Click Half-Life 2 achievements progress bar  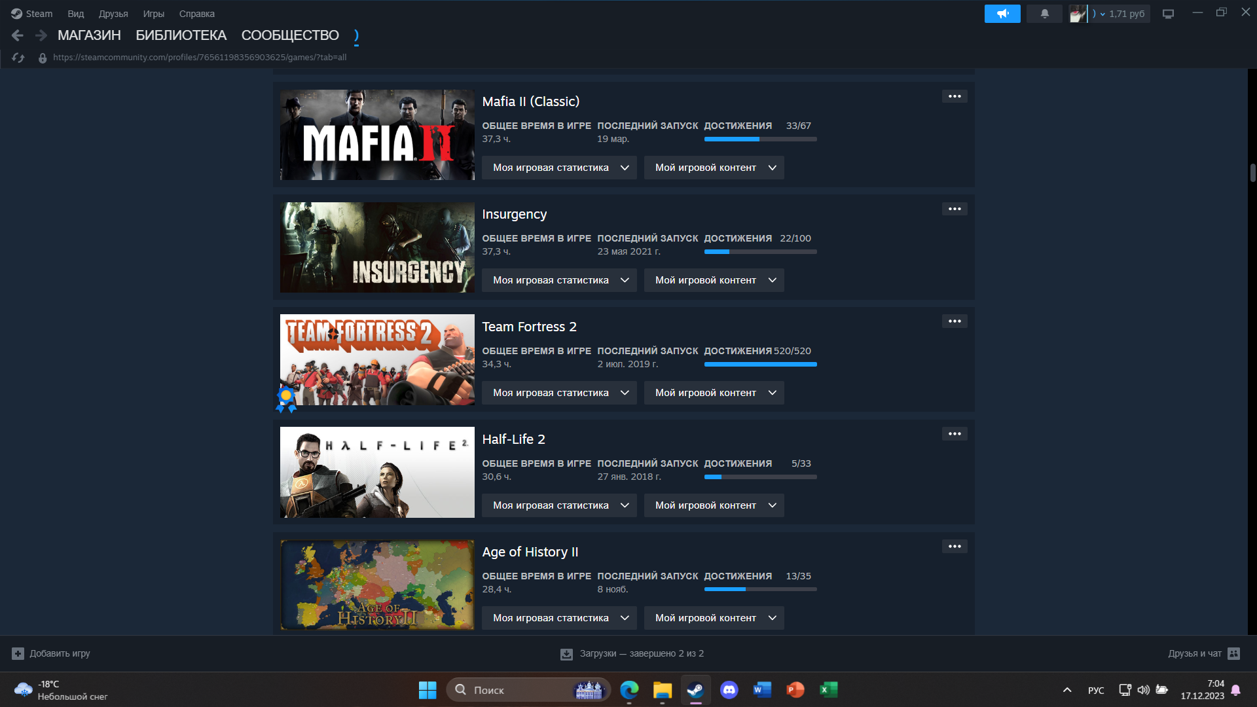(x=760, y=477)
